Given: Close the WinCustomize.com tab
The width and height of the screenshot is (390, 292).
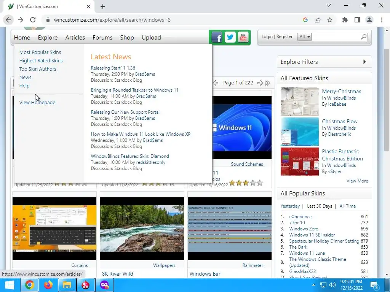Looking at the screenshot, I should (88, 6).
